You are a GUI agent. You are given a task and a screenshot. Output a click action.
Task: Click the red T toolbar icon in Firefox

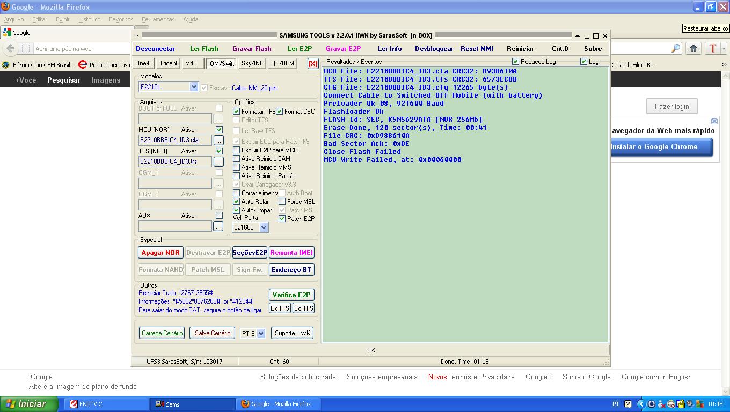[712, 48]
